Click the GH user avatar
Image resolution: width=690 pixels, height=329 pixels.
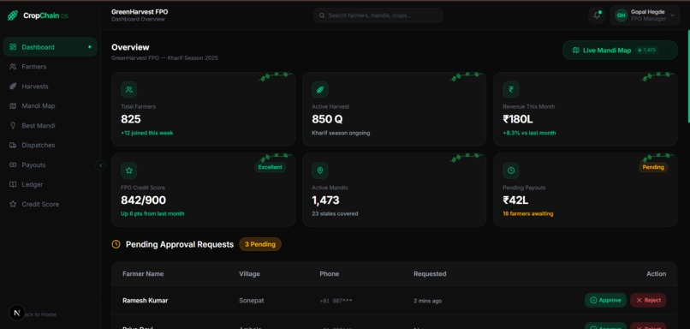(621, 15)
